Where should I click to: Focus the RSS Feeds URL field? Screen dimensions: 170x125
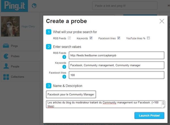click(116, 55)
